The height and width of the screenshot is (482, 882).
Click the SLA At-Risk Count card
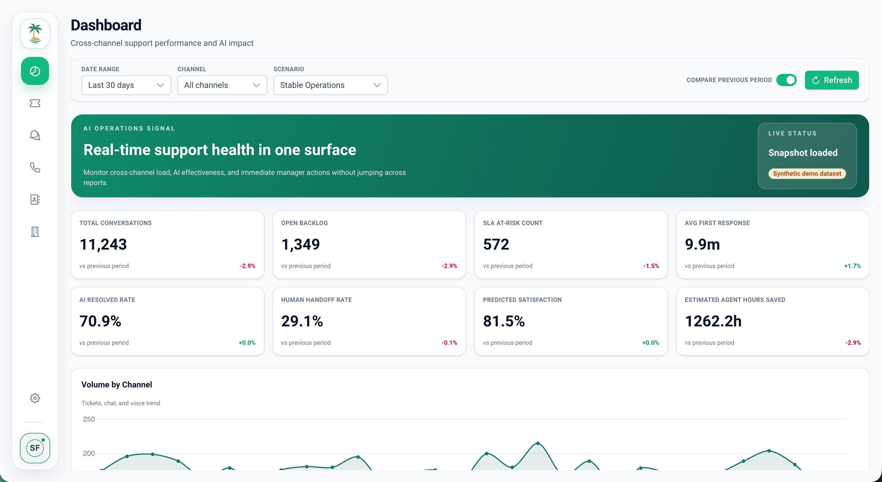click(x=571, y=244)
